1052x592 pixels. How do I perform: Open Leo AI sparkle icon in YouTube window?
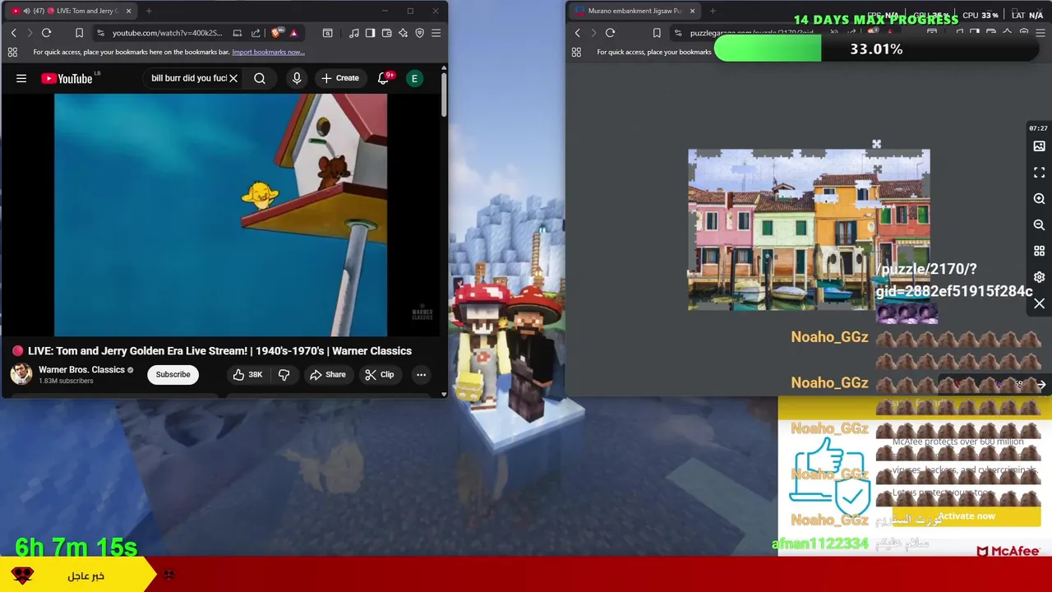pos(403,33)
